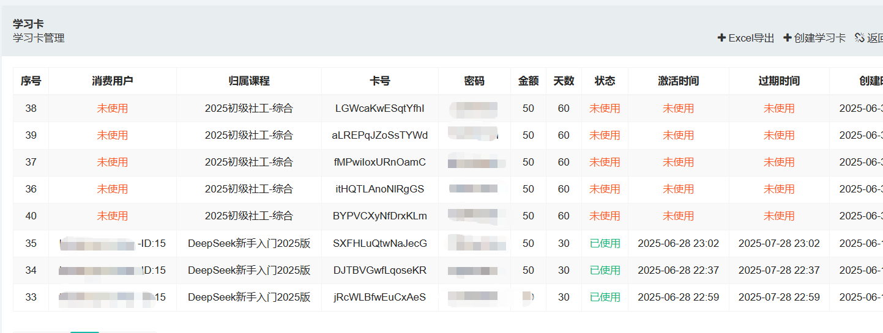Click expiry time 2025-07-28 23:02
883x333 pixels.
coord(779,243)
